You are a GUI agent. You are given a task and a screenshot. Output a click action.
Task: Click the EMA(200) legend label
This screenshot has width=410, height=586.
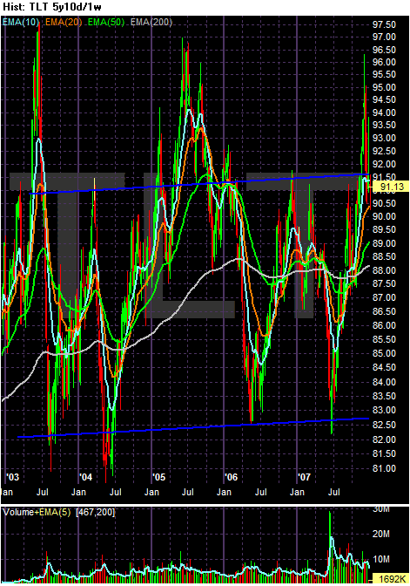(151, 22)
